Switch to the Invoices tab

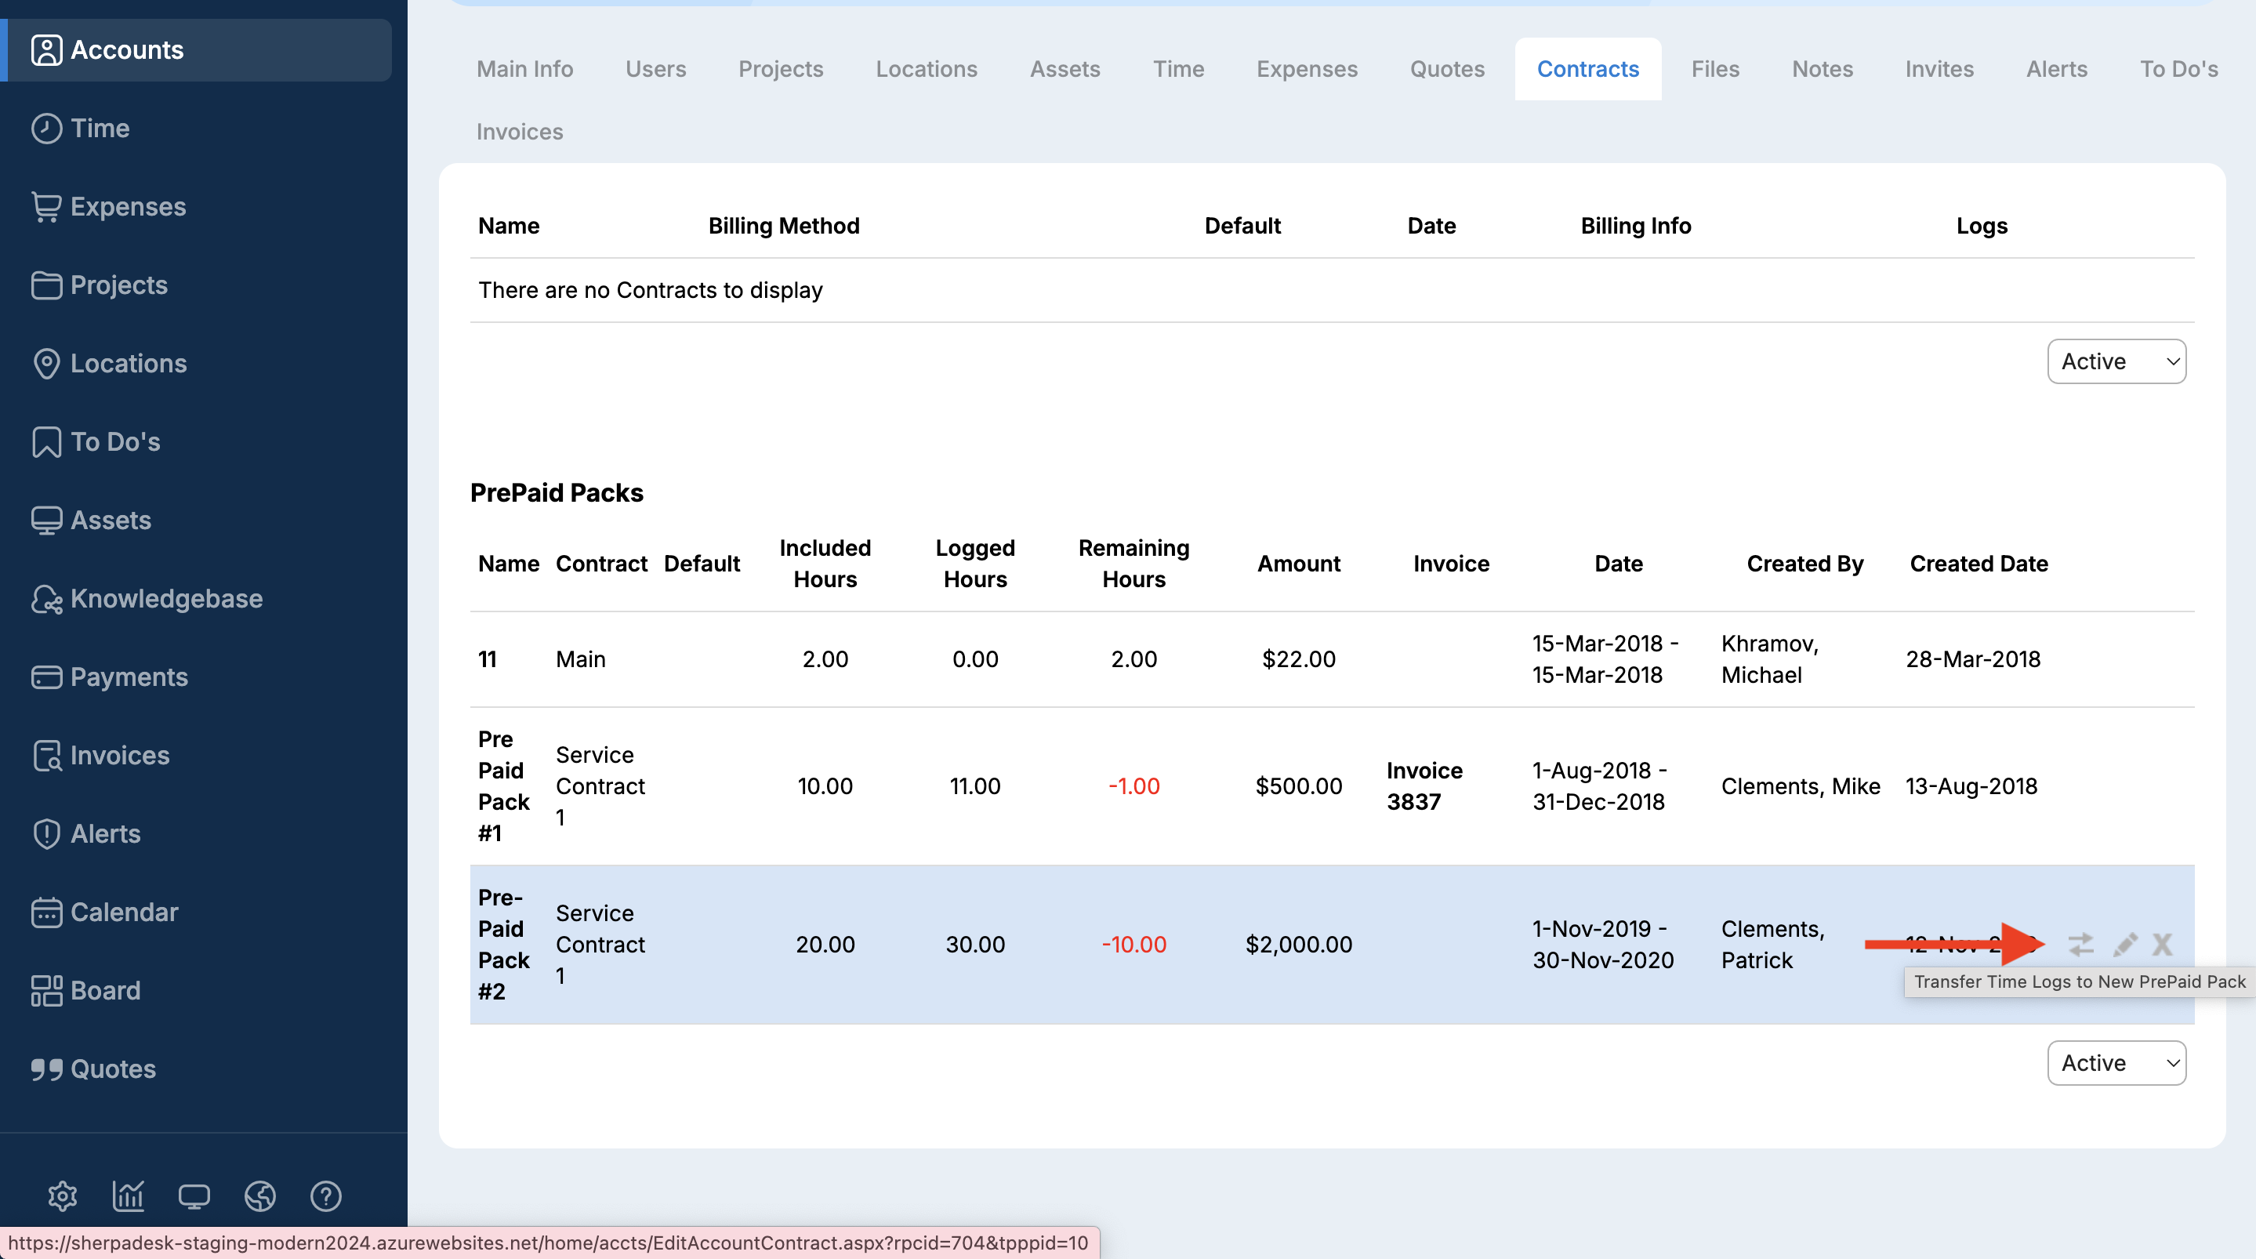(x=520, y=132)
